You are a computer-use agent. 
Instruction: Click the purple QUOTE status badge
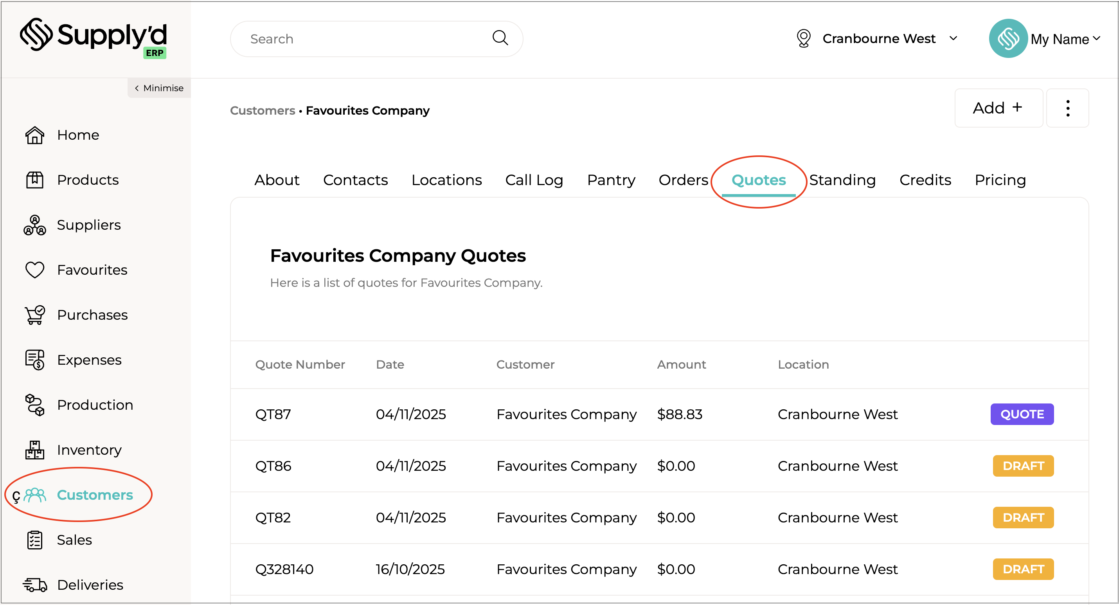tap(1022, 414)
